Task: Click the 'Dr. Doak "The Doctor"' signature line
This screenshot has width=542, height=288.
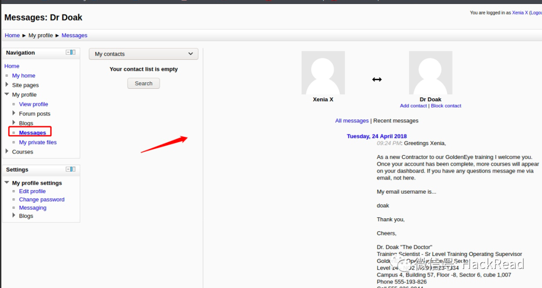Action: [x=404, y=247]
